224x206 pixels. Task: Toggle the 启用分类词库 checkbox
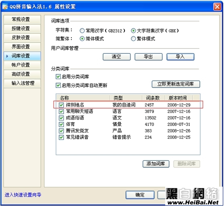click(x=58, y=77)
